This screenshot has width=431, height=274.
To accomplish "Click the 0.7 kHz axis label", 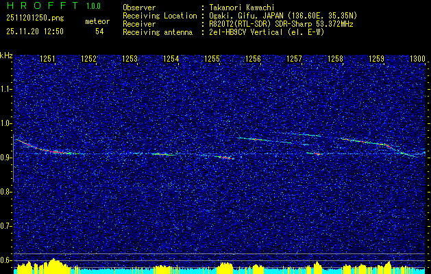I will click(x=6, y=226).
